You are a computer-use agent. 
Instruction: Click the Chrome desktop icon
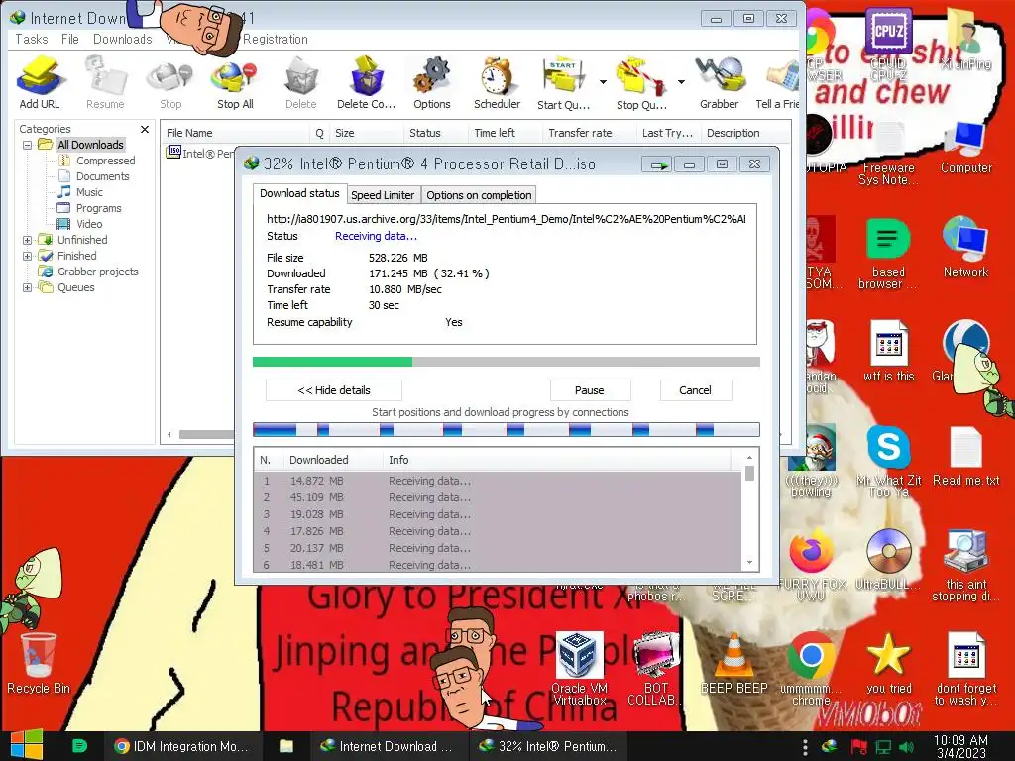[811, 669]
